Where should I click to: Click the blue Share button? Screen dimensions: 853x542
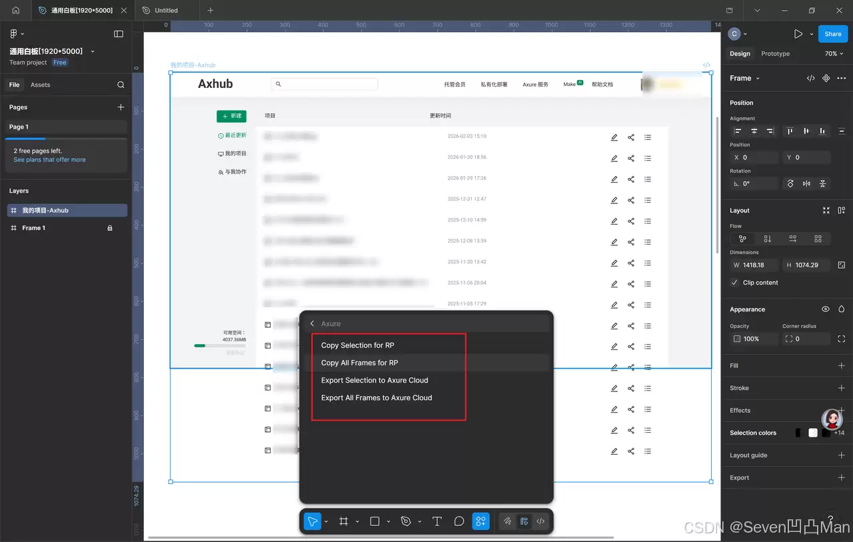[832, 34]
